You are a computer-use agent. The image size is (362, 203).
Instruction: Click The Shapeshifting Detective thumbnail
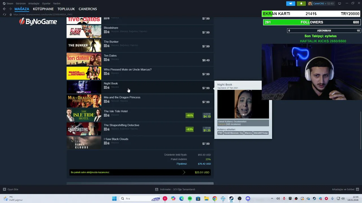click(84, 129)
